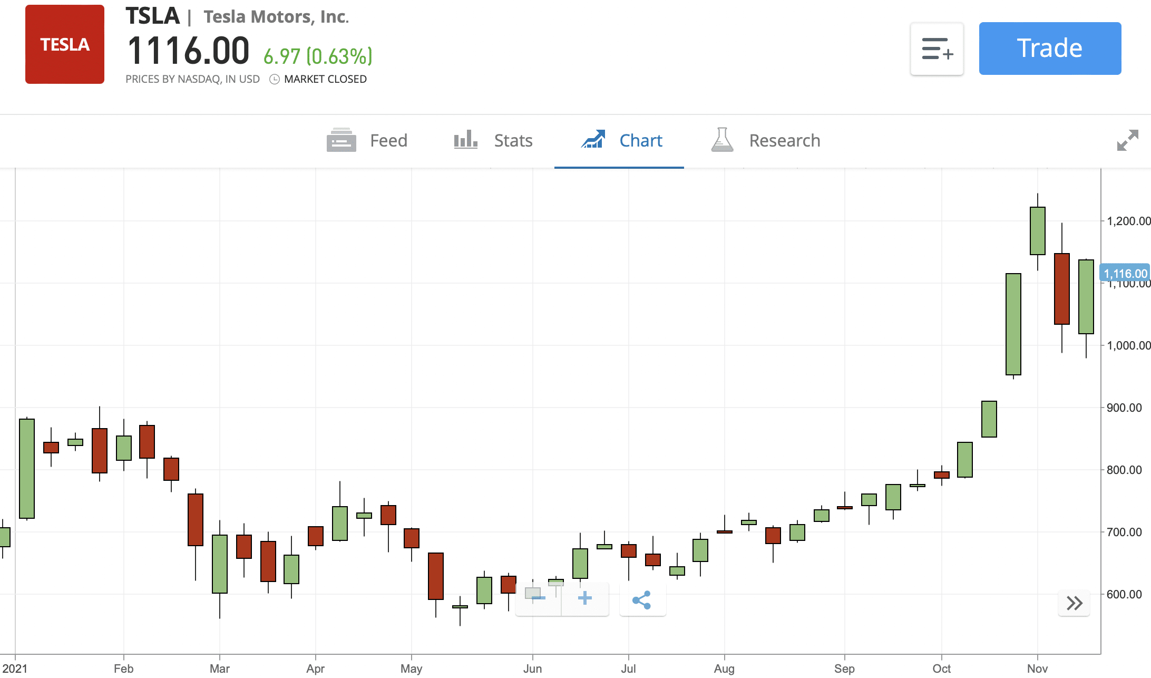Click the Chart trend arrow icon
Screen dimensions: 1151x678
pyautogui.click(x=593, y=140)
